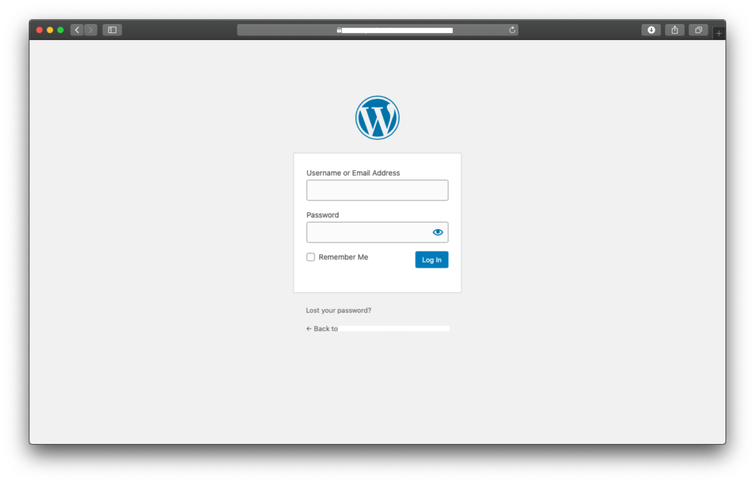The image size is (755, 483).
Task: Add a new tab with plus button
Action: 719,33
